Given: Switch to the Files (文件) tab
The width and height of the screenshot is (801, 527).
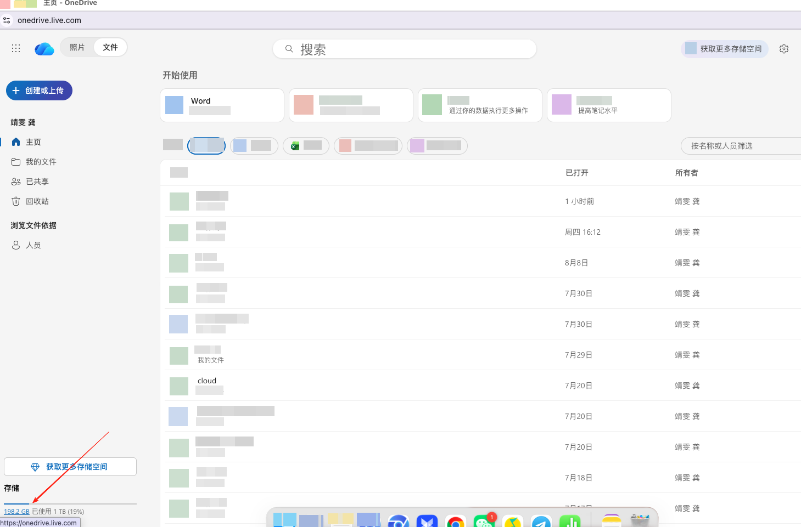Looking at the screenshot, I should [110, 47].
